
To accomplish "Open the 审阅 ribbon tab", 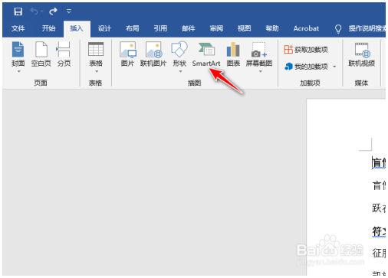I will 216,28.
